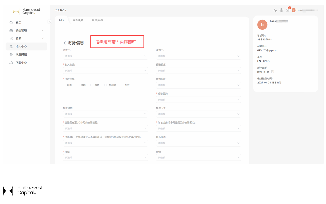Select 投资目的 from its dropdown
Screen dimensions: 326x204
coord(199,100)
